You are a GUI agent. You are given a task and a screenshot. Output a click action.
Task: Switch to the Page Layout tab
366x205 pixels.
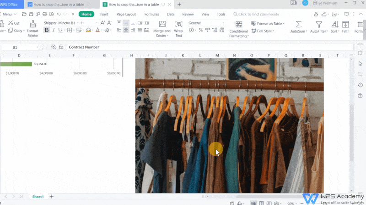(126, 14)
